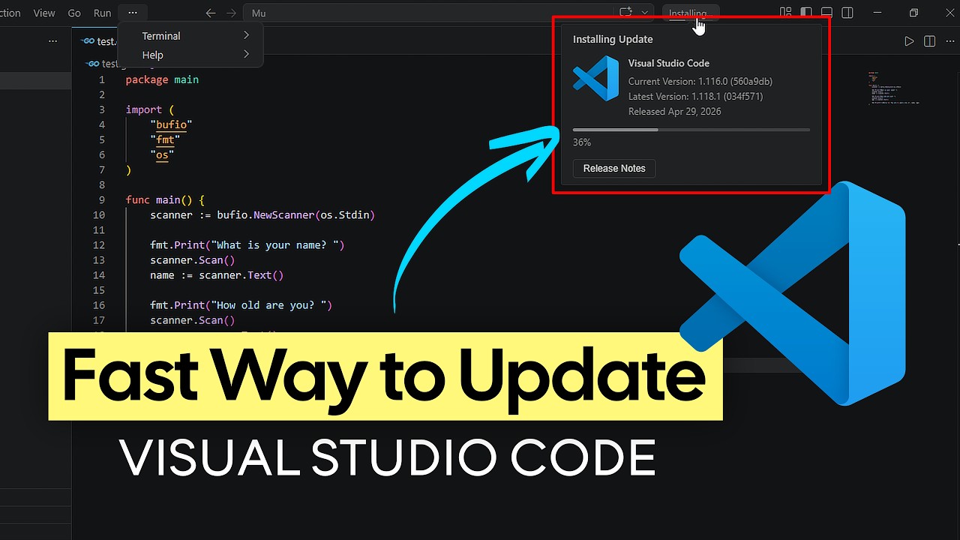Click the "What is your name? " string
960x540 pixels.
[x=275, y=244]
